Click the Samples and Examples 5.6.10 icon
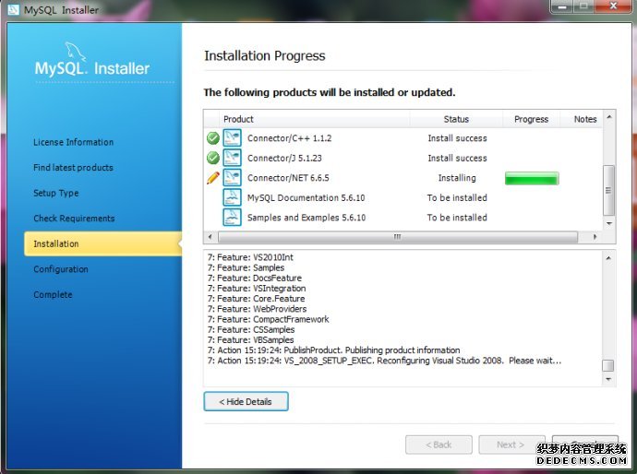The image size is (637, 474). pyautogui.click(x=232, y=218)
